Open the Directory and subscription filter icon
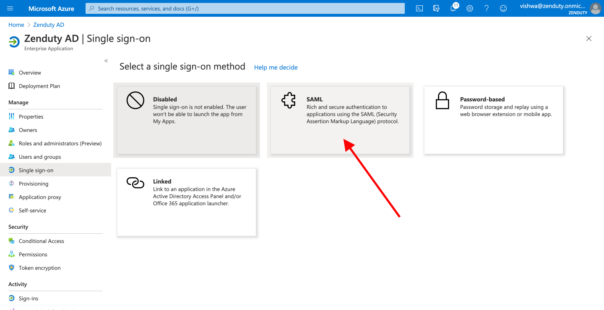Image resolution: width=604 pixels, height=310 pixels. click(436, 8)
